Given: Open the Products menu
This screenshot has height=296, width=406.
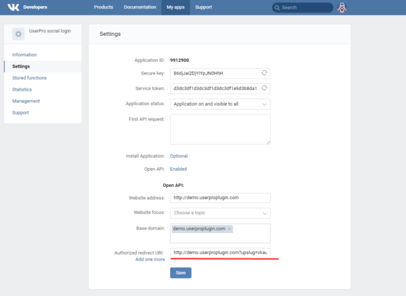Looking at the screenshot, I should pos(104,7).
